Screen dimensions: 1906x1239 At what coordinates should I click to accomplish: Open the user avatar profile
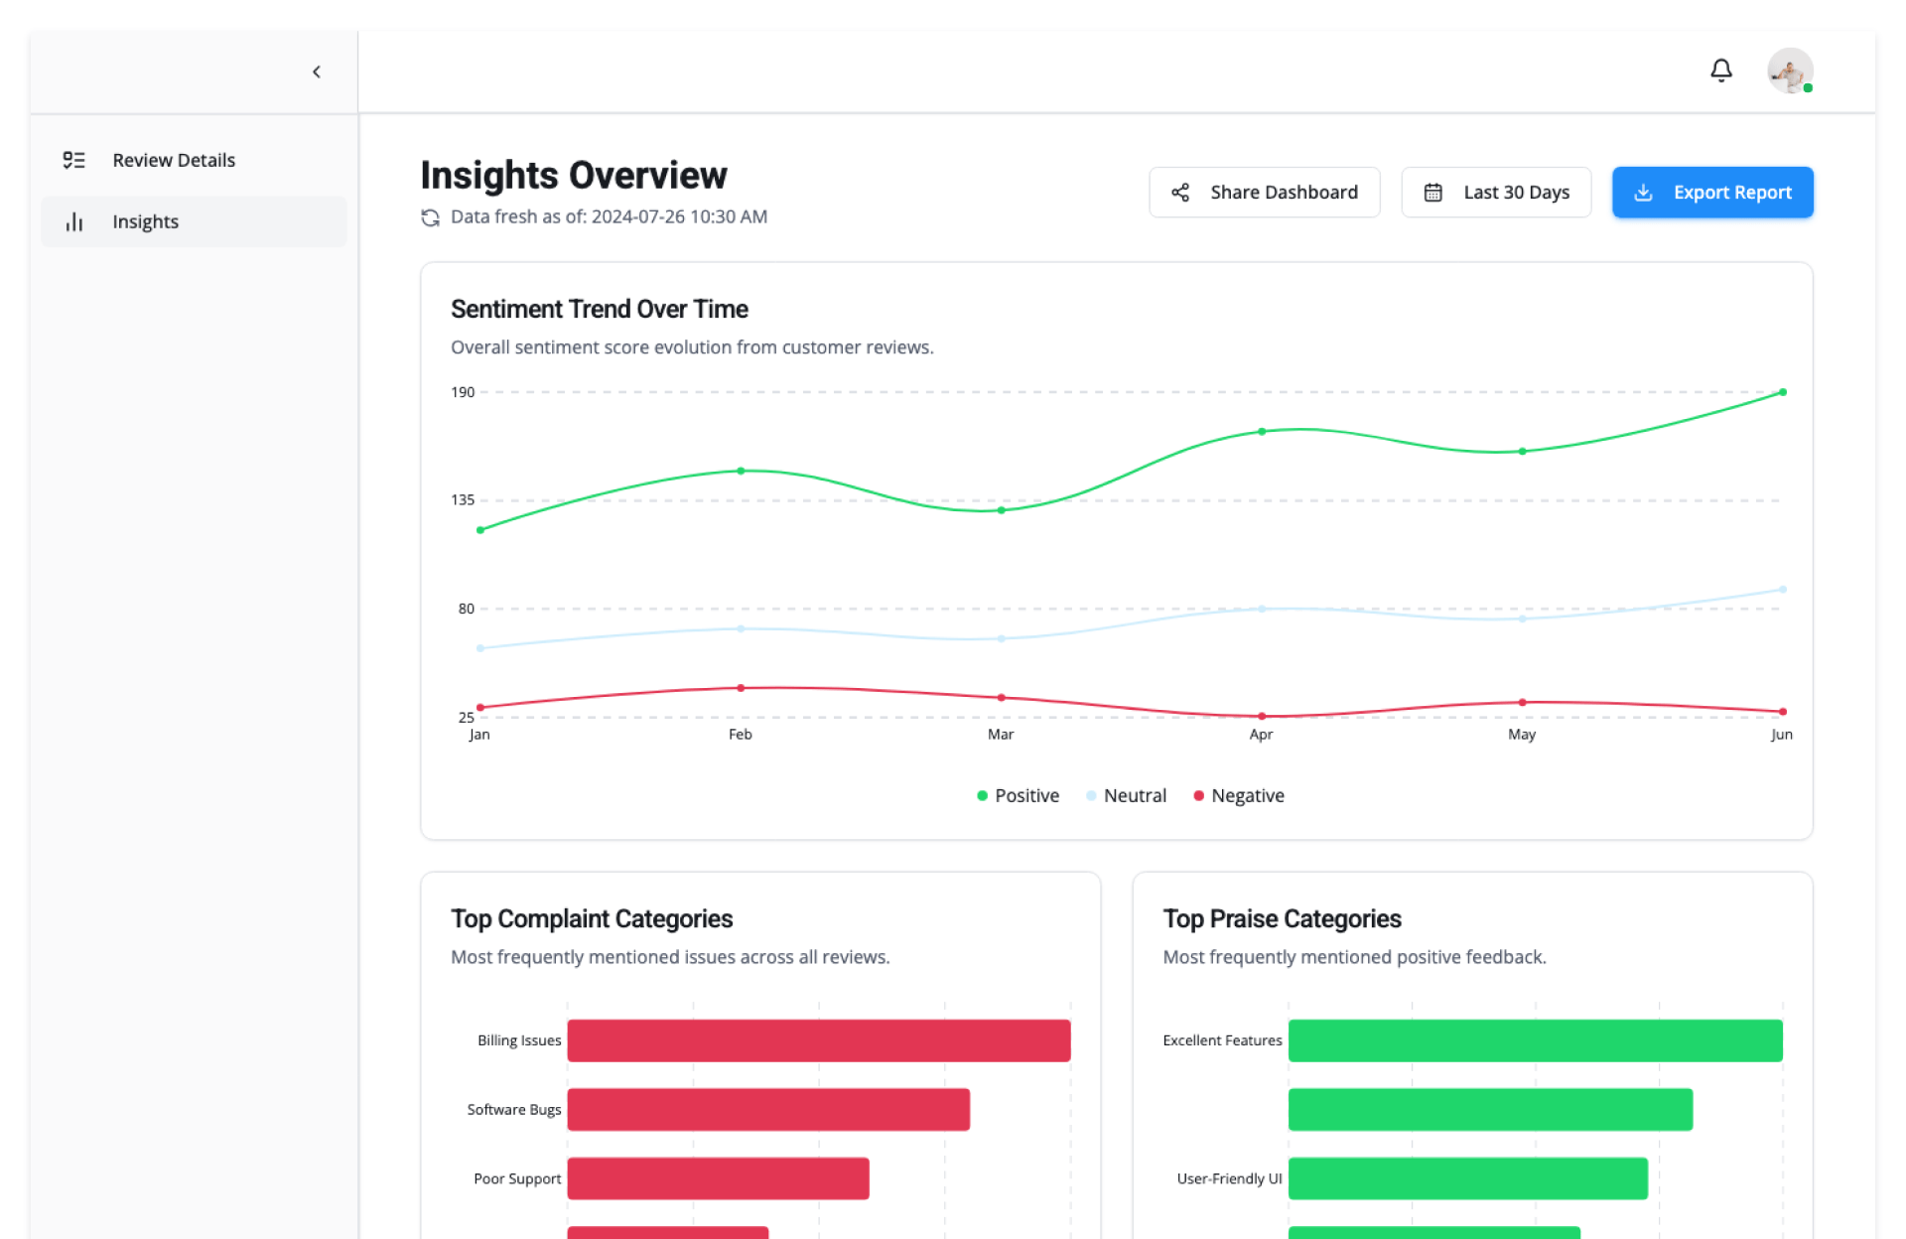[1789, 70]
